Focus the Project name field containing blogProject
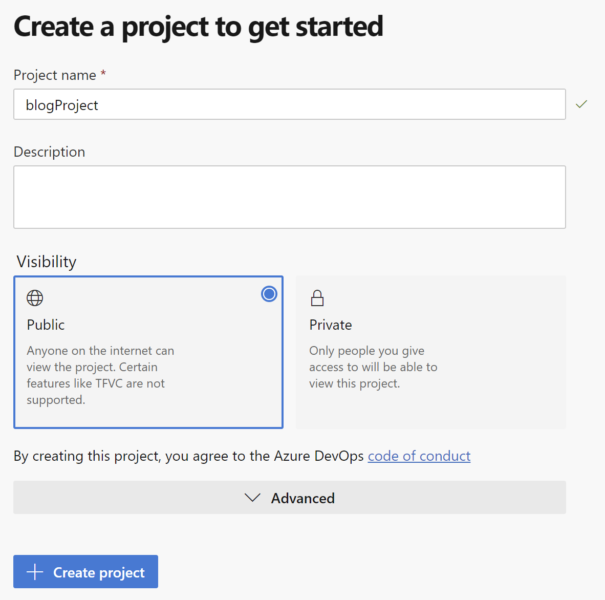This screenshot has height=600, width=605. [x=290, y=104]
